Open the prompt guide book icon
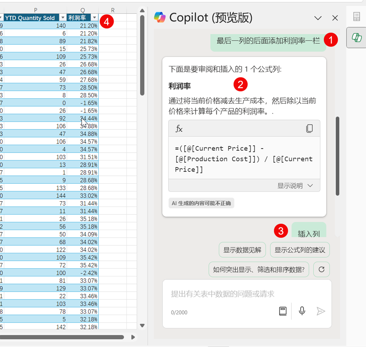Viewport: 366px width, 347px height. point(283,311)
